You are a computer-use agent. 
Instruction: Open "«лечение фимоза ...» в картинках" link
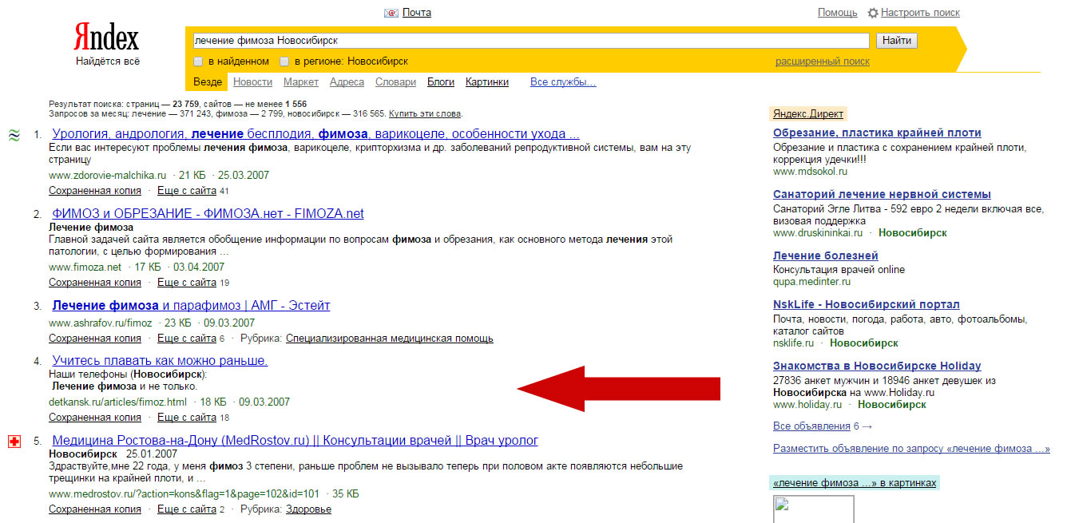pos(854,483)
